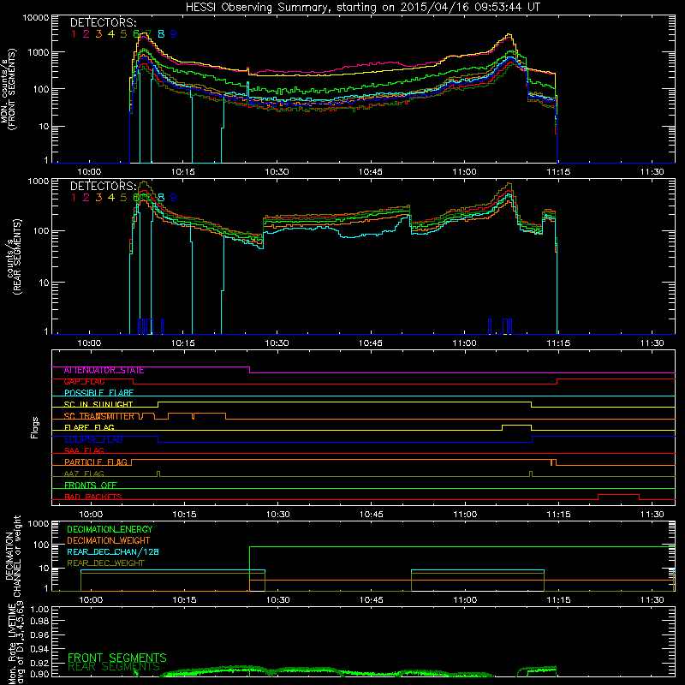Select the ATTENUATOR_STATE flag label
The height and width of the screenshot is (685, 685).
pos(104,371)
